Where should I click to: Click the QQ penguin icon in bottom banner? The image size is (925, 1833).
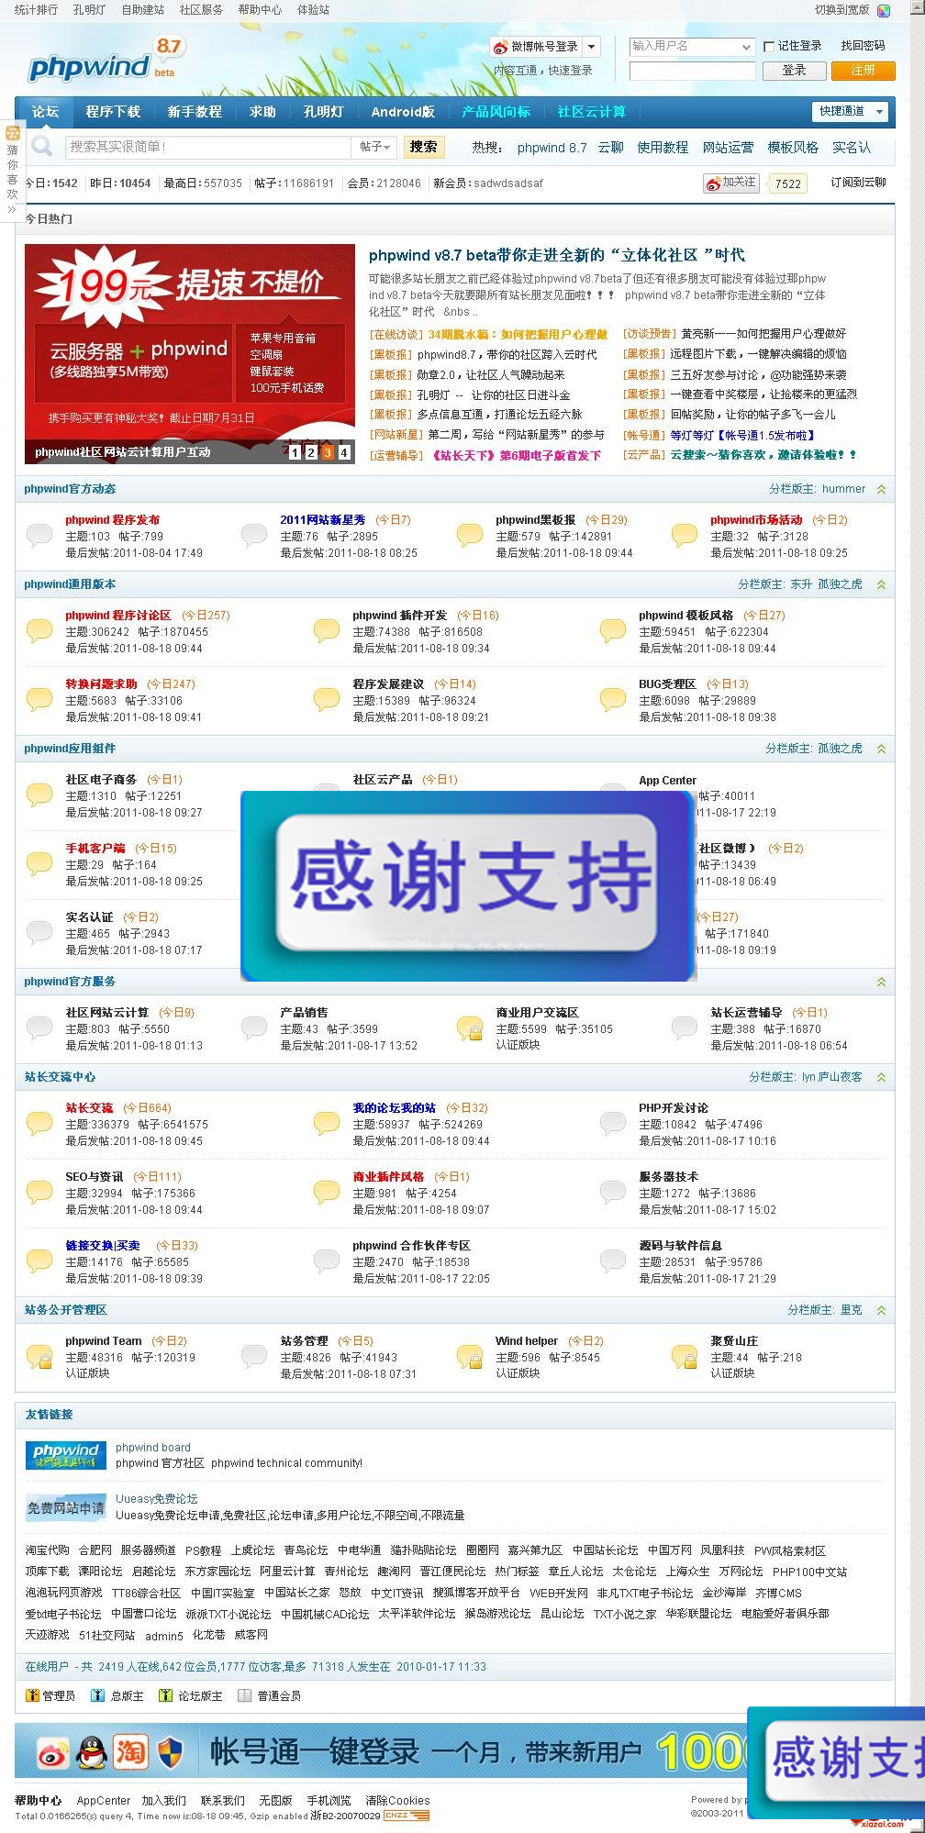pyautogui.click(x=92, y=1753)
